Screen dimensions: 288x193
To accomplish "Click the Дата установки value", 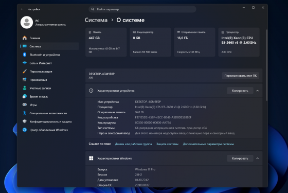I will (x=142, y=180).
